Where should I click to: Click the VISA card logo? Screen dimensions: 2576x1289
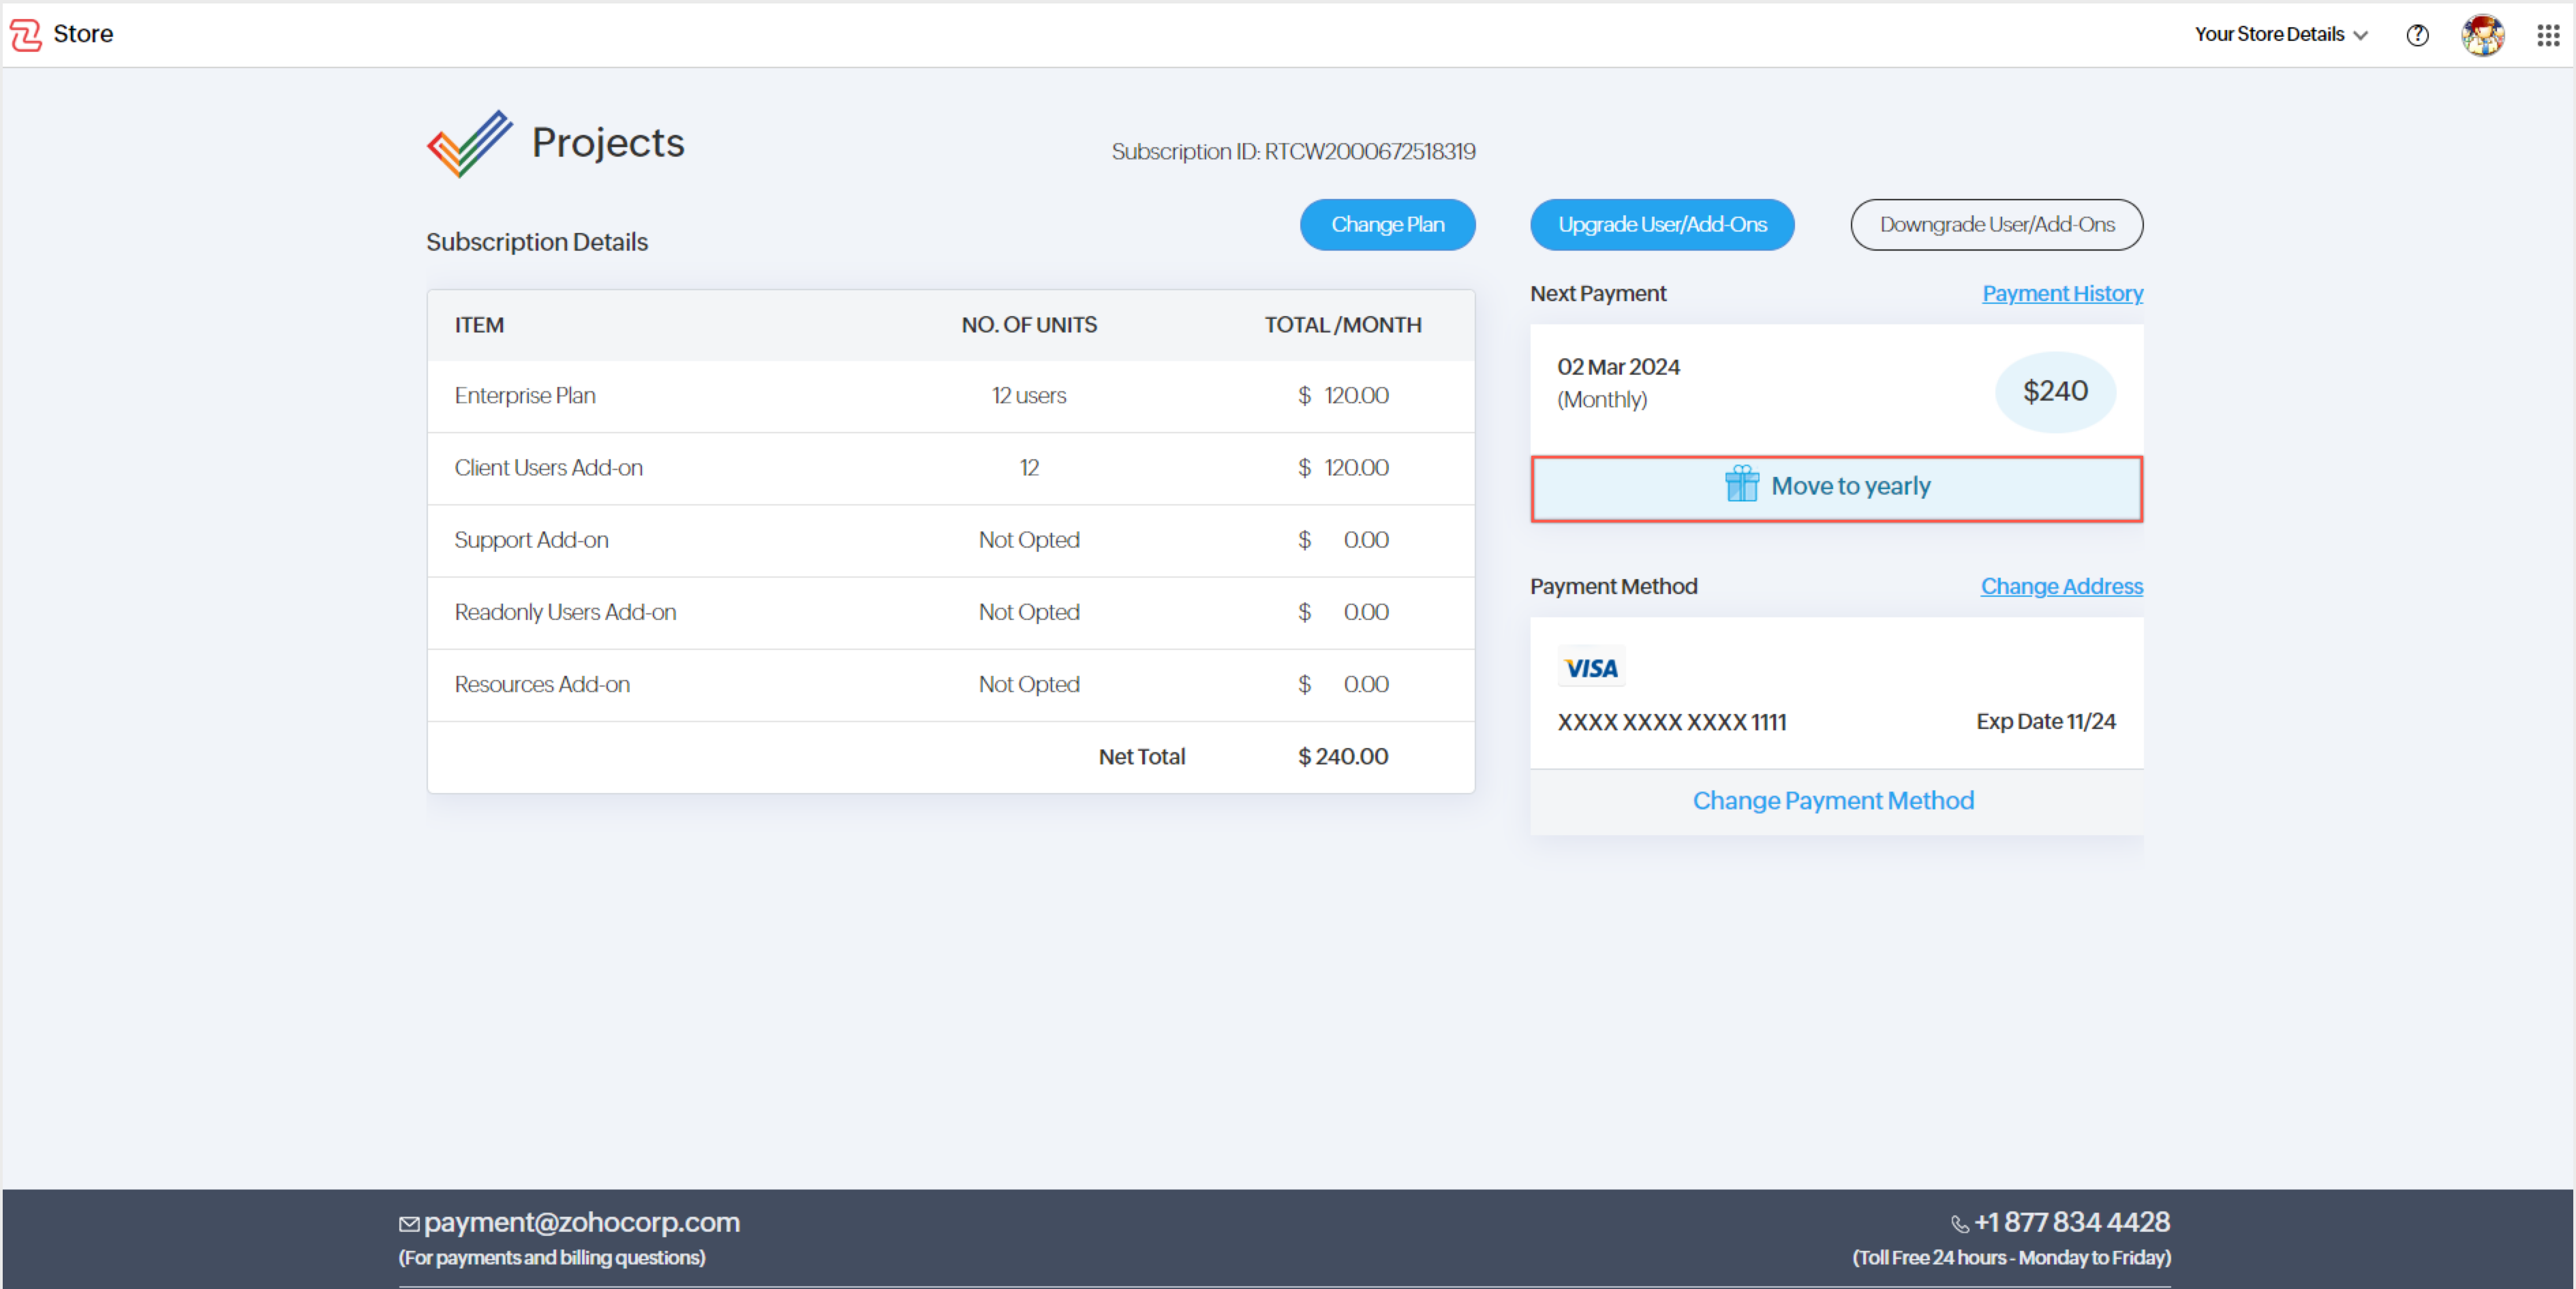(1590, 667)
